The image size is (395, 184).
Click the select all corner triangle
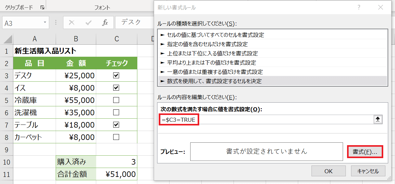(8, 39)
